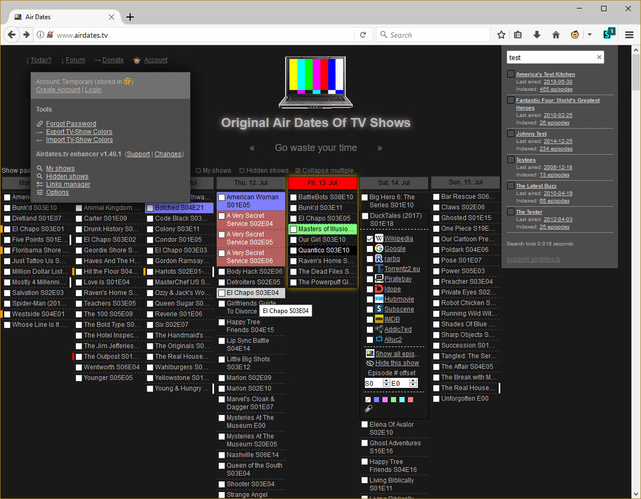Click the green S extension icon
The width and height of the screenshot is (641, 499).
click(609, 34)
